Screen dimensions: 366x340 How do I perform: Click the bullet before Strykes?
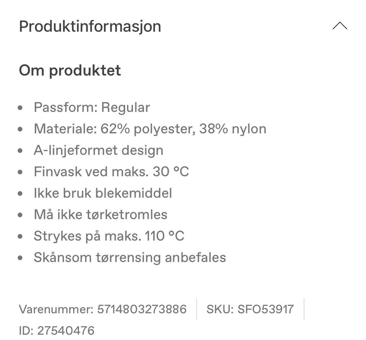coord(21,237)
